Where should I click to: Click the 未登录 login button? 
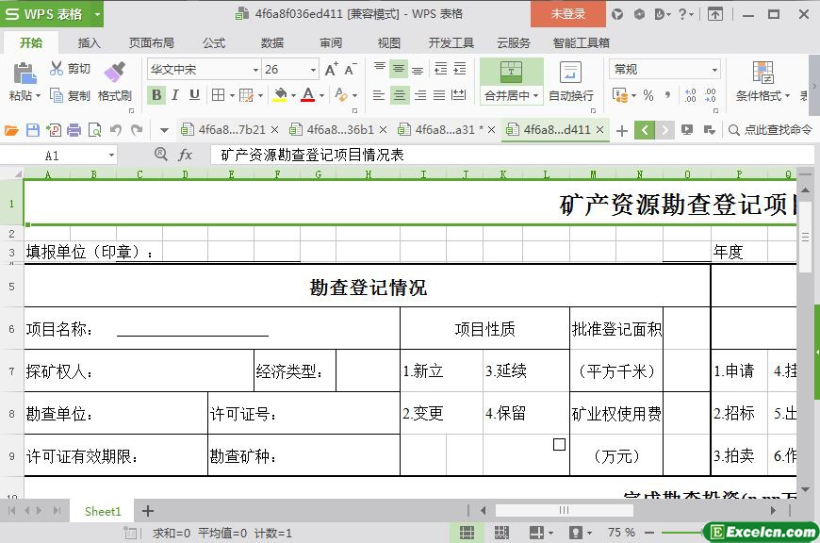coord(567,14)
